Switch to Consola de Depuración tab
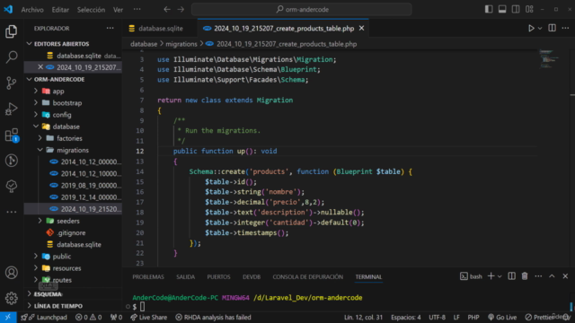575x323 pixels. [307, 277]
